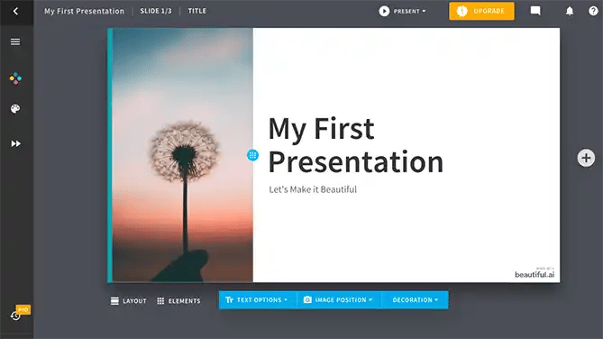This screenshot has height=339, width=603.
Task: Select the slide heading My First Presentation
Action: (x=356, y=145)
